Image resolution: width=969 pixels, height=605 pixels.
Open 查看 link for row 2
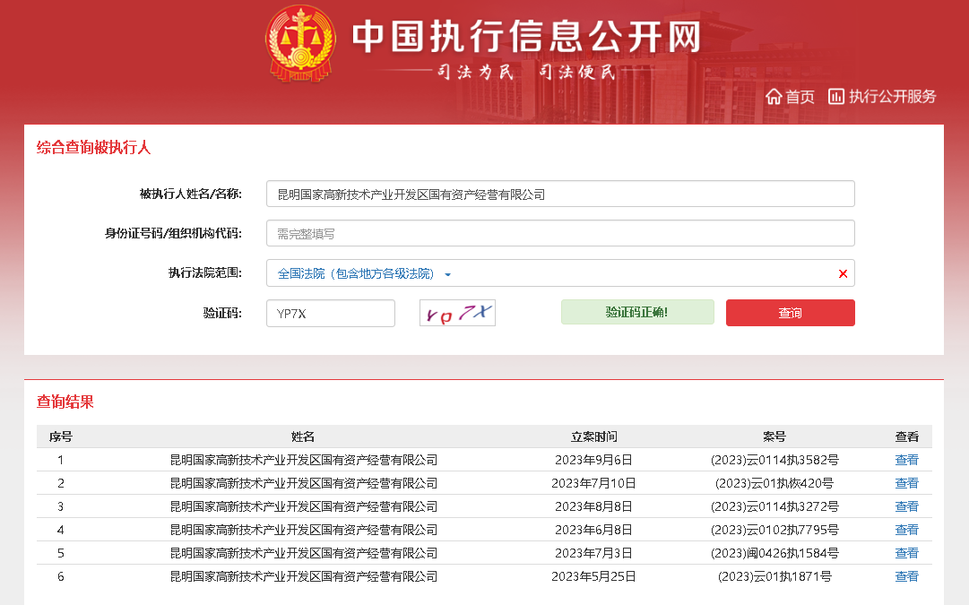pyautogui.click(x=906, y=483)
